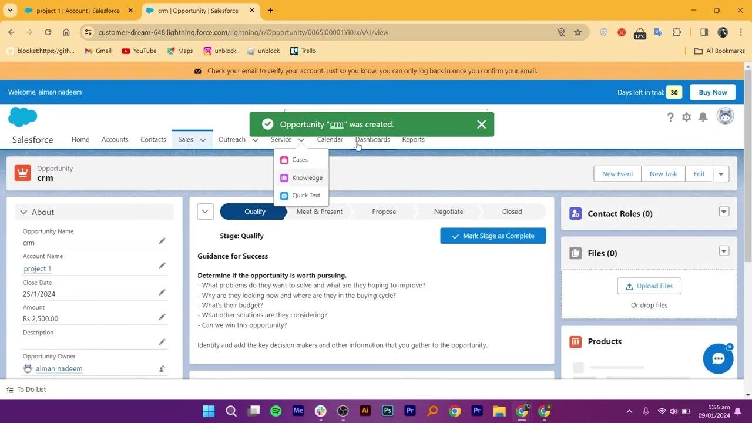
Task: Open the Setup gear icon
Action: (x=686, y=117)
